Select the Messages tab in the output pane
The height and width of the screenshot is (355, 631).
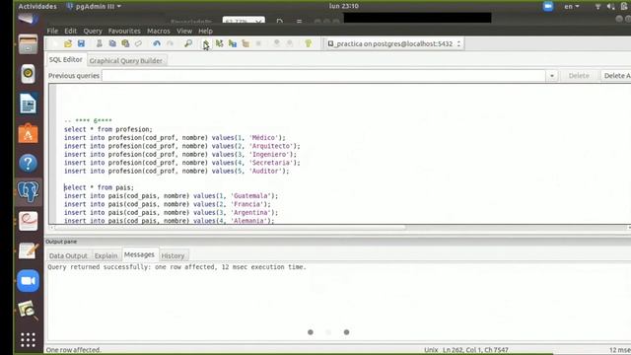(139, 254)
